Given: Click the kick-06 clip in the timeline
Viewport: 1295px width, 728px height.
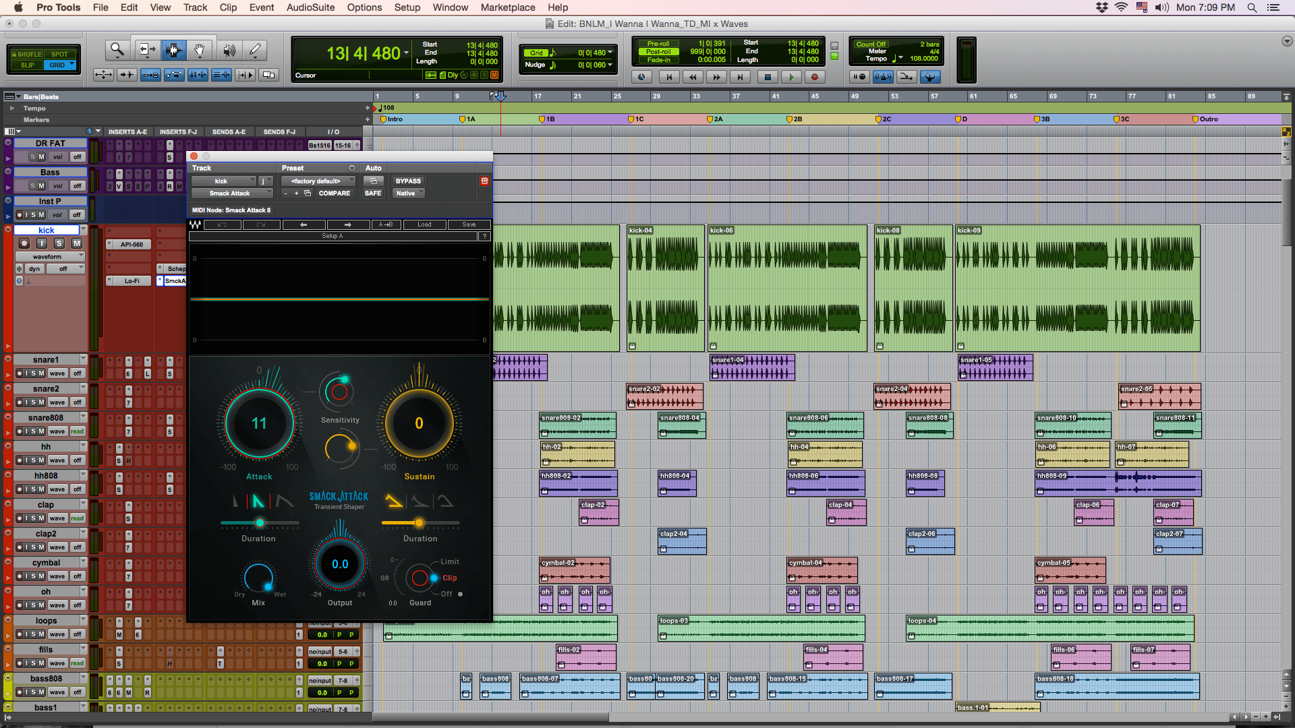Looking at the screenshot, I should coord(787,288).
